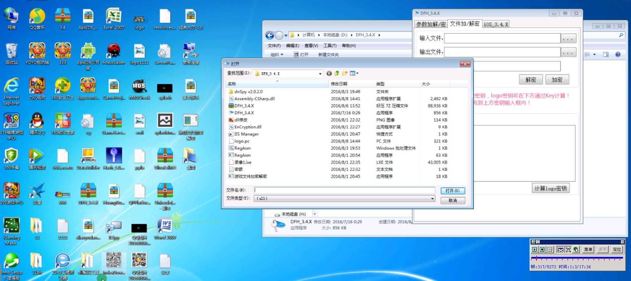Click the 加密 button
This screenshot has width=631, height=281.
click(x=557, y=80)
